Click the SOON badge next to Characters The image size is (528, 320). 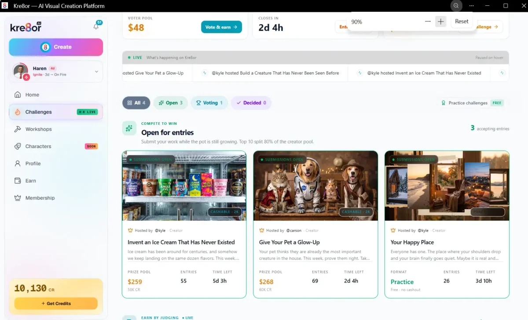point(91,146)
